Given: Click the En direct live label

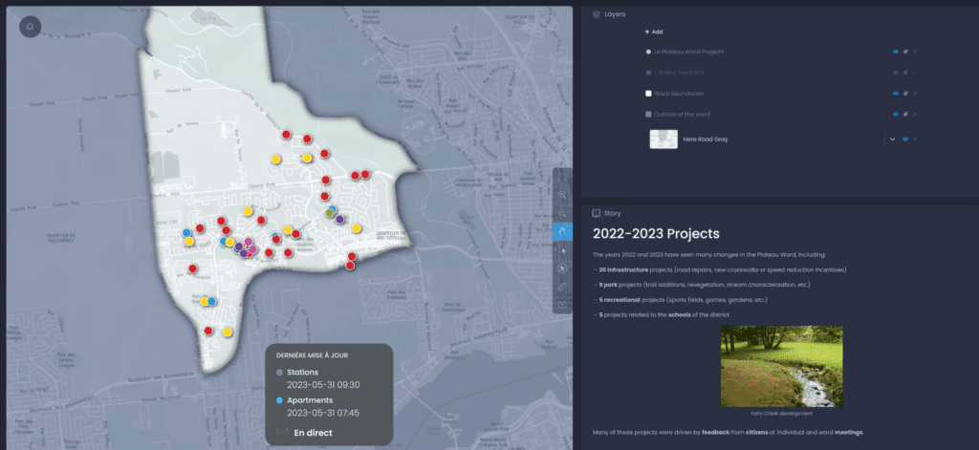Looking at the screenshot, I should (314, 433).
